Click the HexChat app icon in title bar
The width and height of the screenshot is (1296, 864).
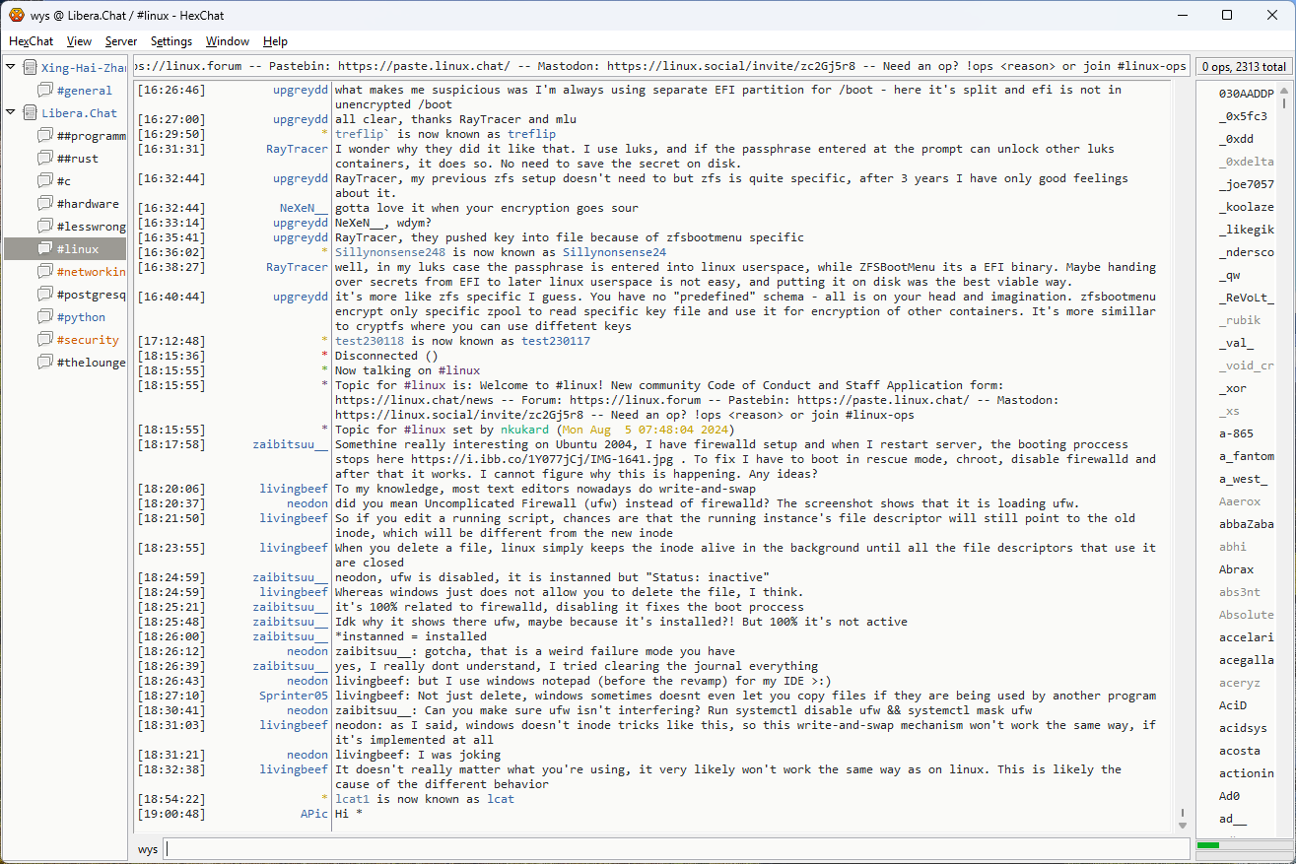16,15
